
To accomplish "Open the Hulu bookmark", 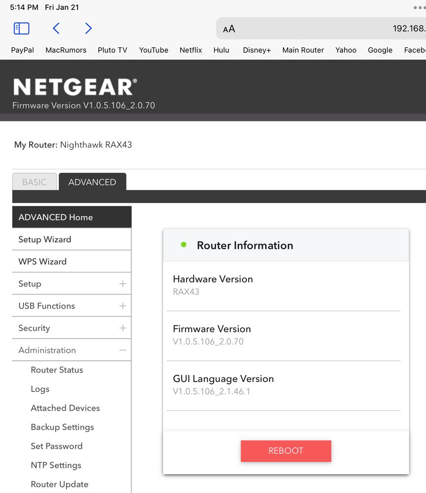I will 221,50.
